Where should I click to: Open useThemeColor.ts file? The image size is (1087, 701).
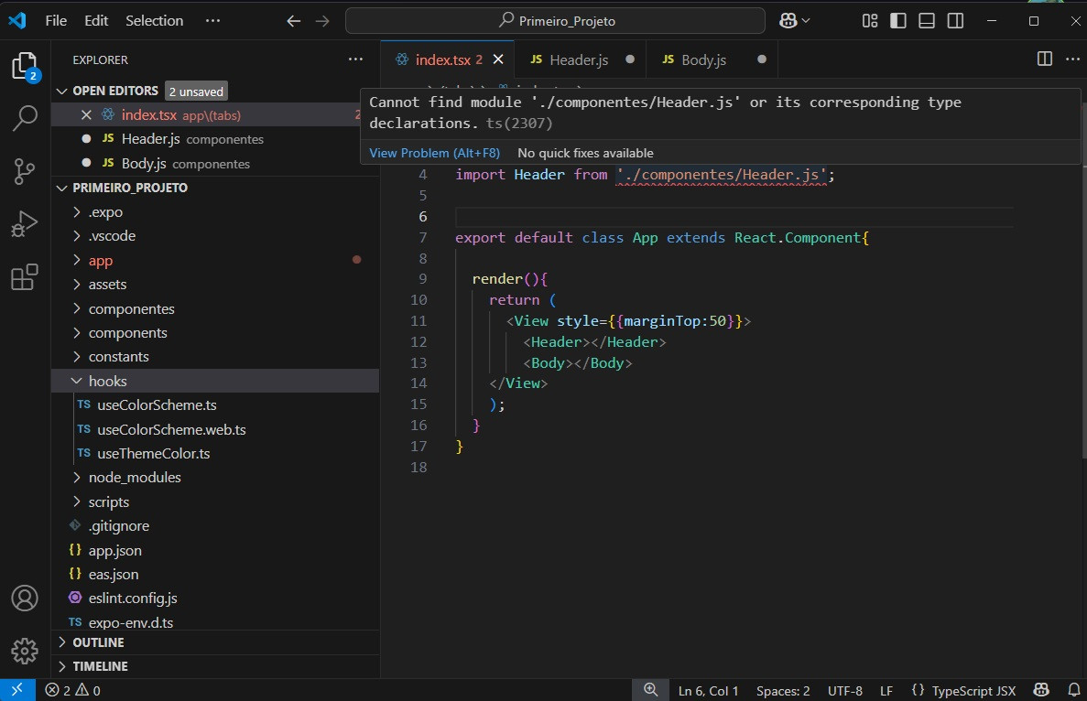[x=215, y=454]
